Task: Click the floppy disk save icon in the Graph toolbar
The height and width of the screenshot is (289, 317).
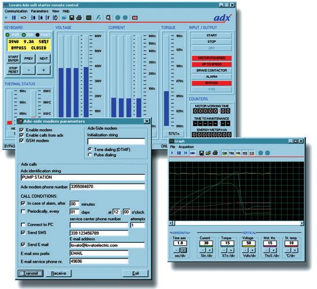Action: [202, 153]
